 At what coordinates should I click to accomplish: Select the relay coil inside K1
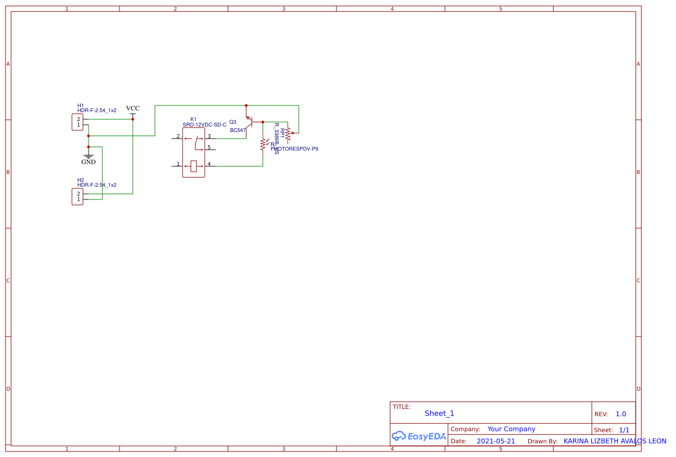click(194, 165)
